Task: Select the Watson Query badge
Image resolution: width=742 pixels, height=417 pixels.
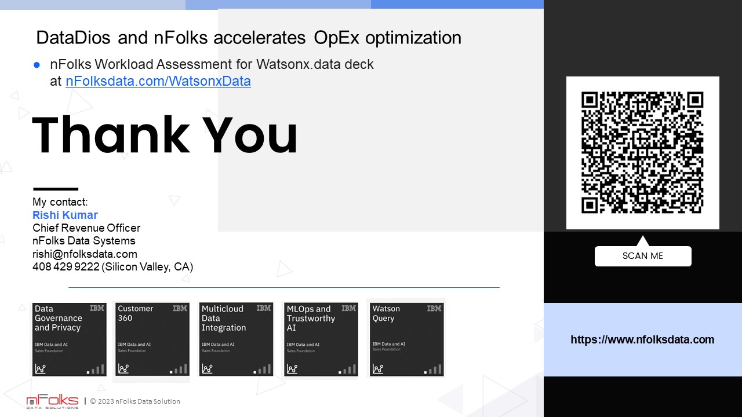Action: 407,339
